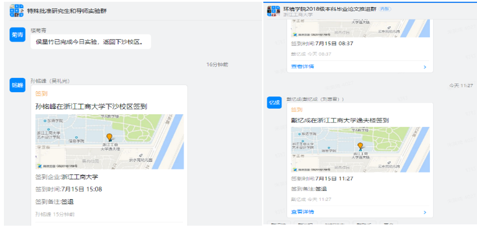The image size is (477, 227).
Task: Open 查看详情 on the 08:37 check-in card
Action: tap(302, 67)
